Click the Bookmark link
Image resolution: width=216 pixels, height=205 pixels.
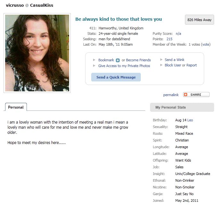point(106,60)
